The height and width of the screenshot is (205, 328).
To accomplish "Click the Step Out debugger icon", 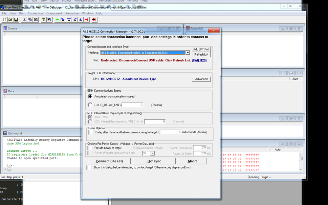I will 75,20.
